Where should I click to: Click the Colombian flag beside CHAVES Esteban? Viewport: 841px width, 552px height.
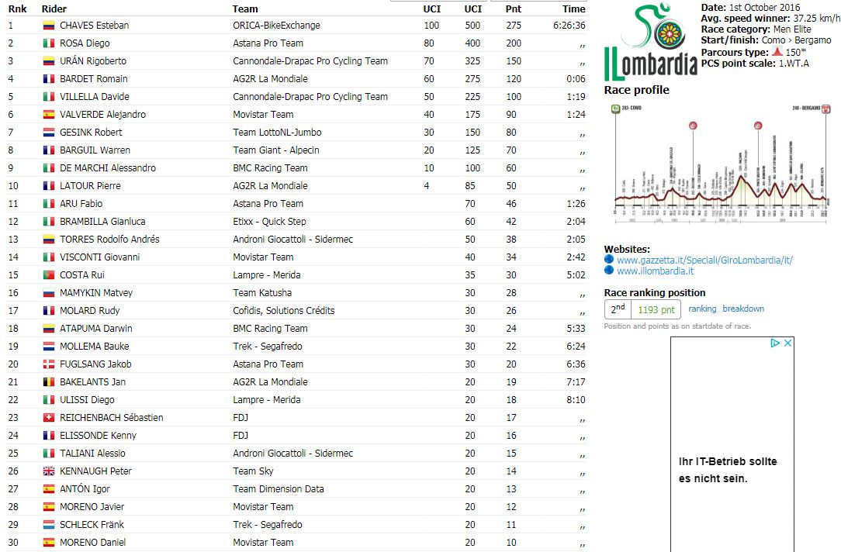49,25
